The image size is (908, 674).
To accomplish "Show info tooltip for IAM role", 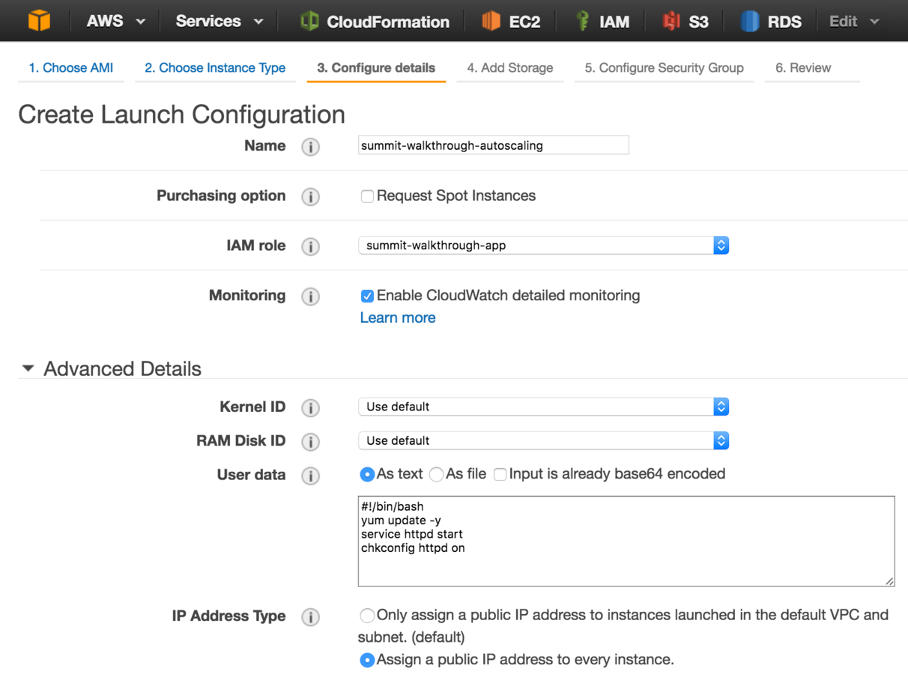I will coord(310,246).
